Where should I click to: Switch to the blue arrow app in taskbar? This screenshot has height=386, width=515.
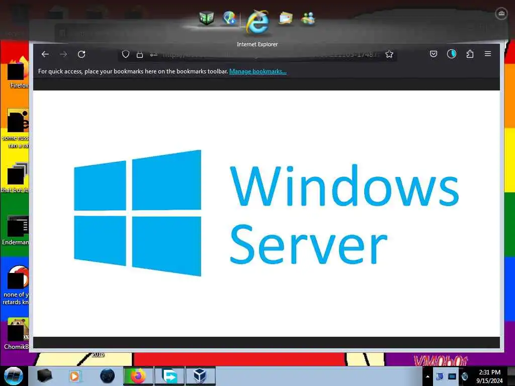(x=169, y=376)
